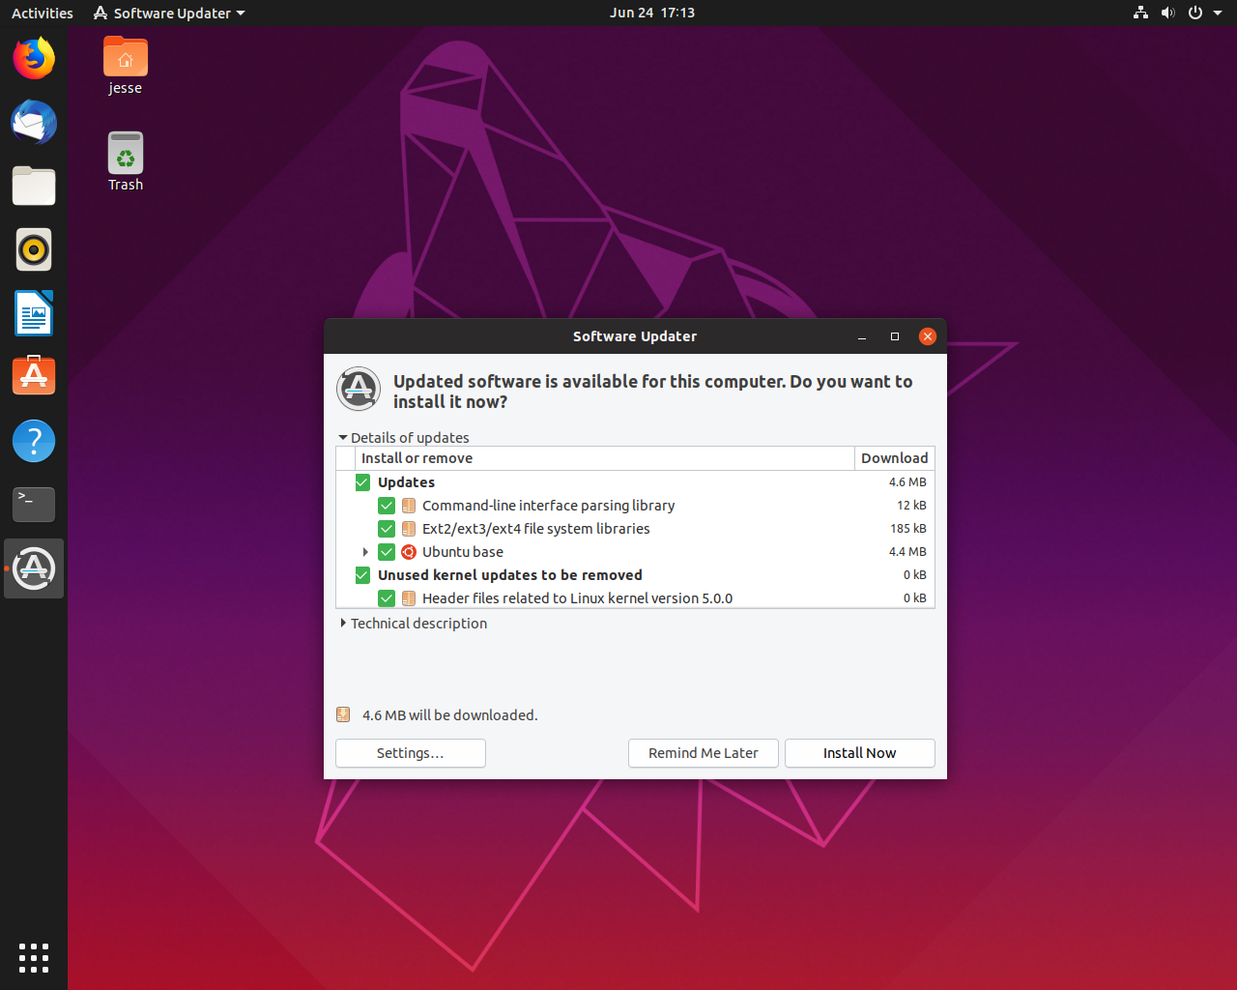1237x990 pixels.
Task: Launch Terminal from the dock
Action: (34, 504)
